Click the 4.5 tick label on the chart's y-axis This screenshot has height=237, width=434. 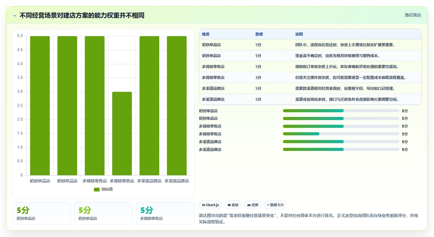tap(20, 50)
